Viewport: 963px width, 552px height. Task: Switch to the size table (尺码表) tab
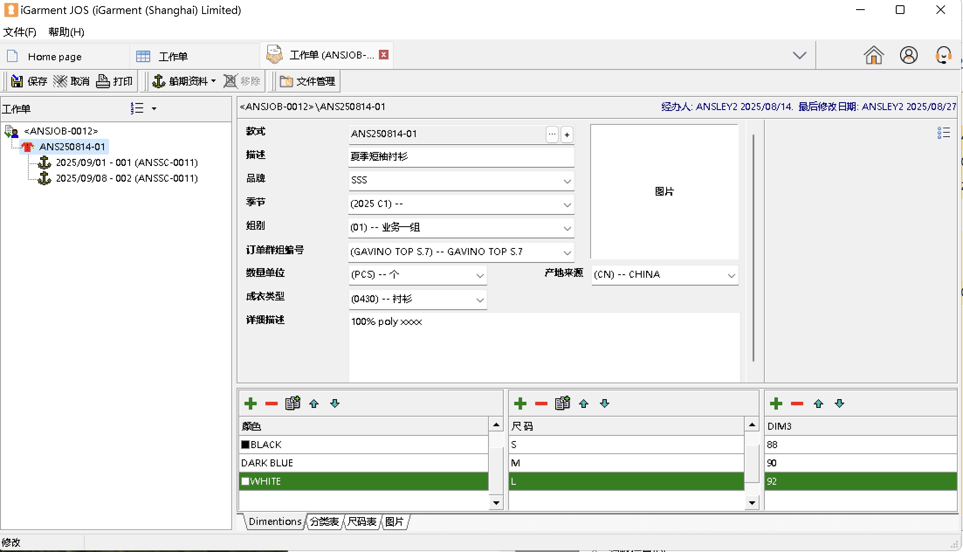(x=362, y=521)
